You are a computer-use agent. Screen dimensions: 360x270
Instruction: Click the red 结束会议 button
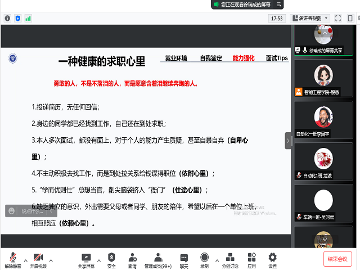[337, 259]
